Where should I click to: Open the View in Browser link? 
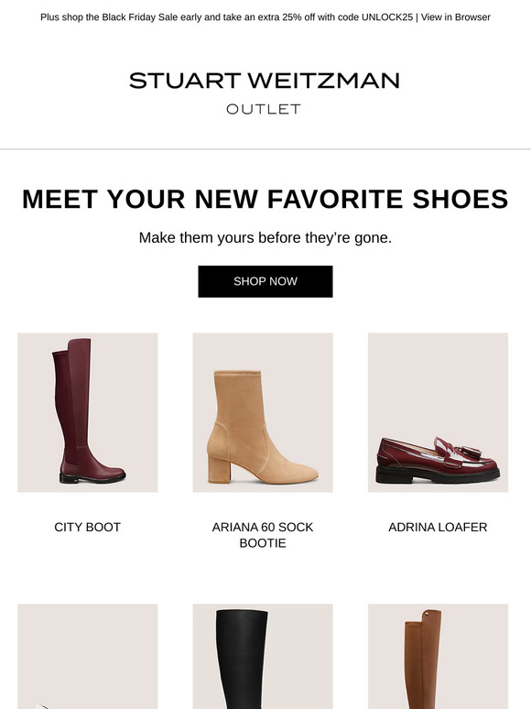point(456,17)
